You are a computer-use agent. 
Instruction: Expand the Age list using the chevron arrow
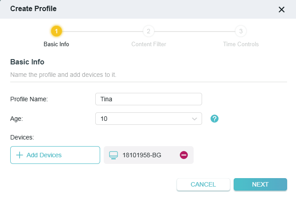point(195,119)
